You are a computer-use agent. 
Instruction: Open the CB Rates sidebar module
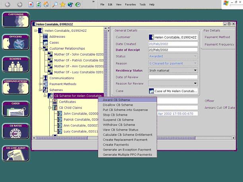[x=16, y=131]
